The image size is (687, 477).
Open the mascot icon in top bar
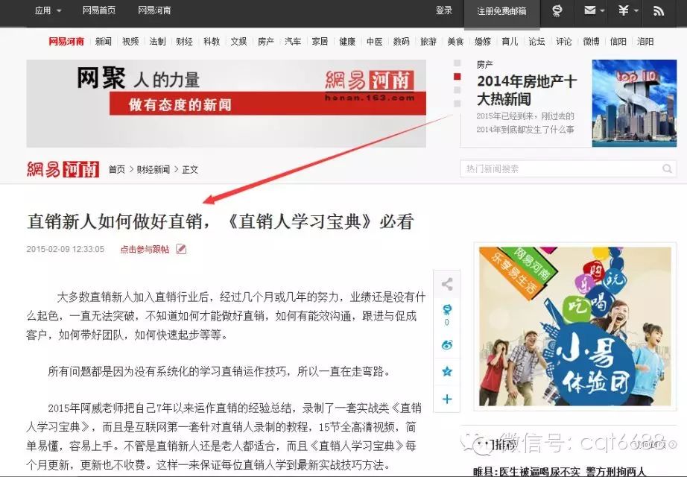(x=557, y=11)
